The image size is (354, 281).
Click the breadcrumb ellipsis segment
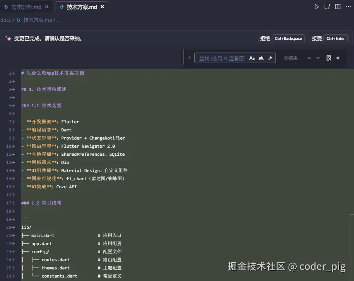[x=59, y=20]
